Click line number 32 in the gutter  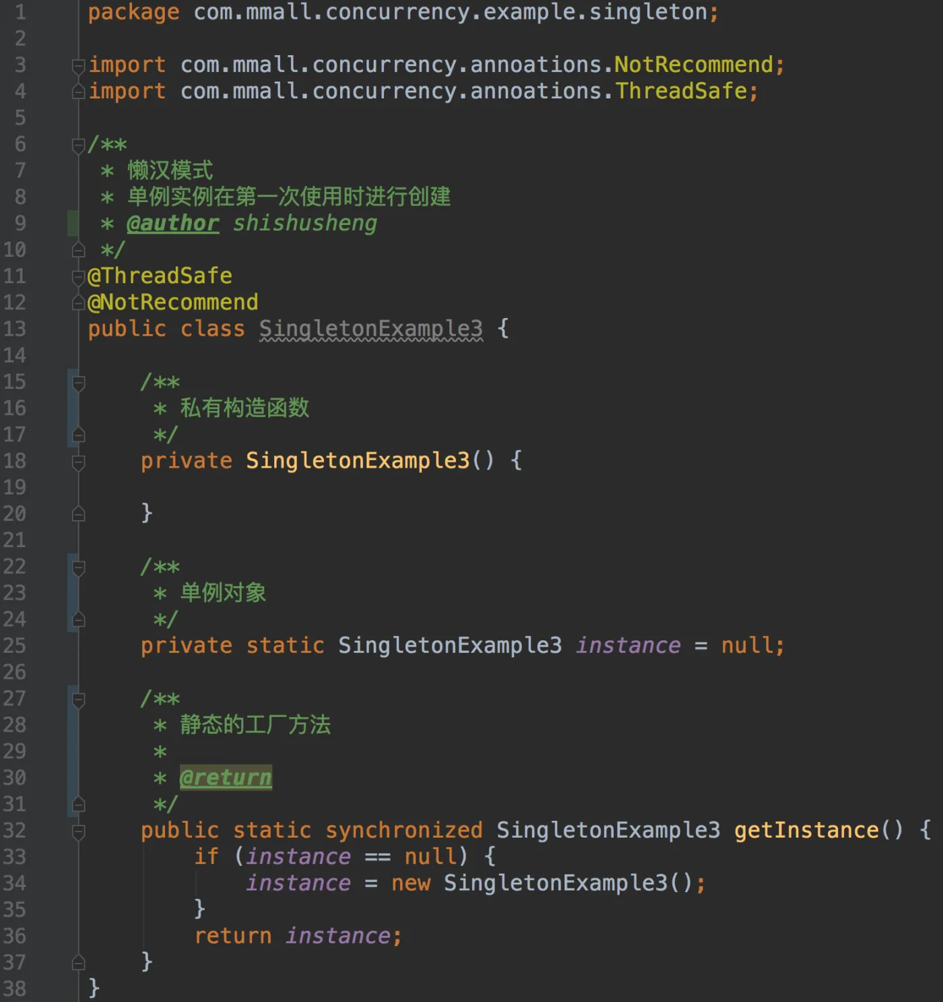[x=15, y=830]
